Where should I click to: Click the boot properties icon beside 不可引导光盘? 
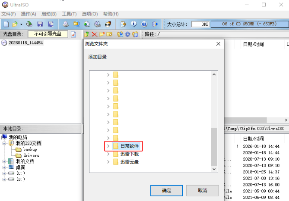(x=73, y=34)
